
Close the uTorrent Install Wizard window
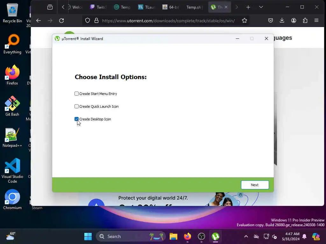(266, 38)
